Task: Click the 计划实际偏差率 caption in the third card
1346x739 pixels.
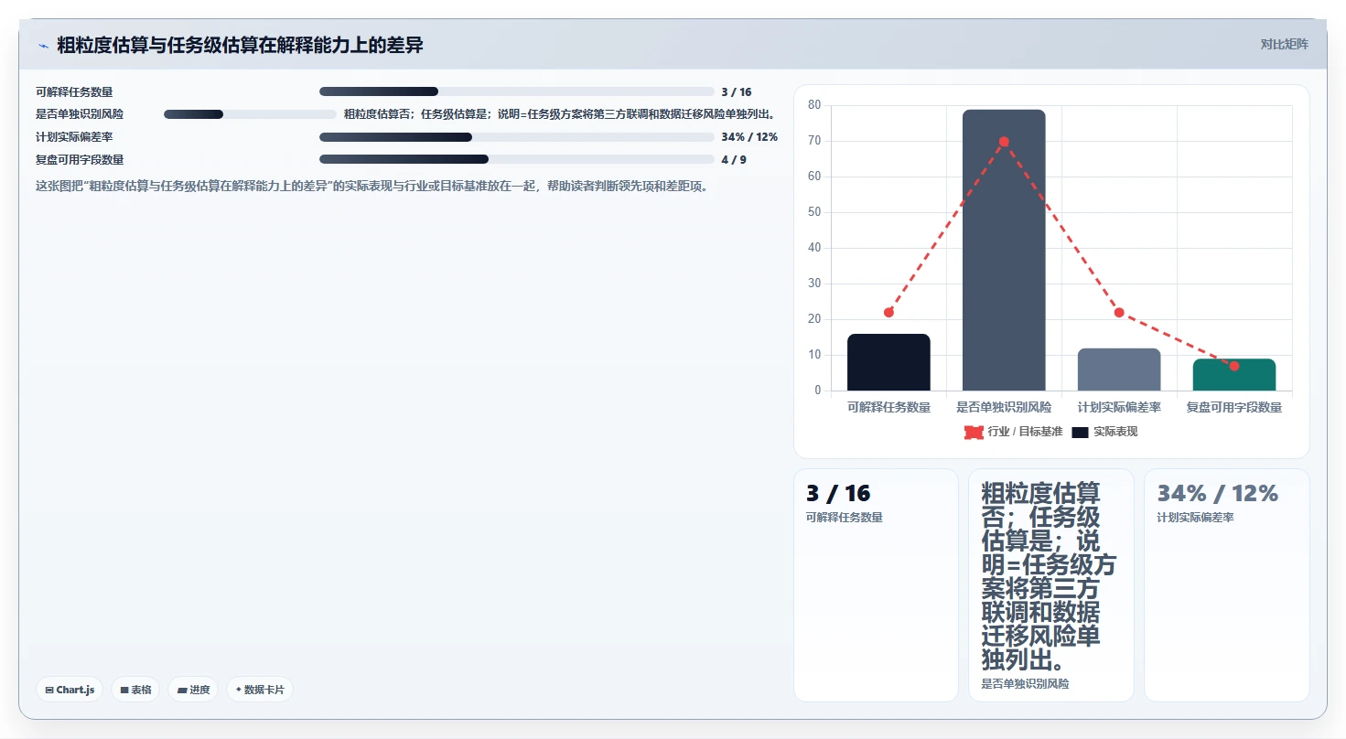Action: [1195, 518]
